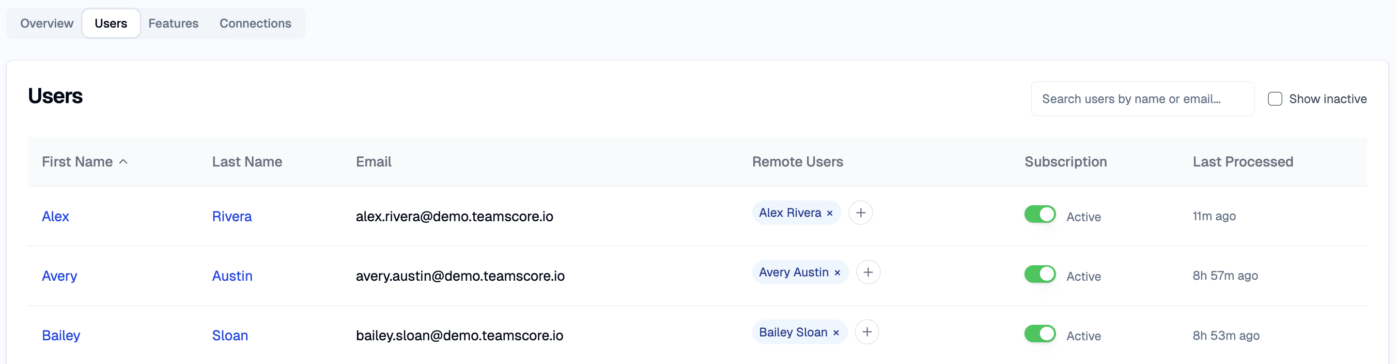Click the First Name sort arrow
The height and width of the screenshot is (364, 1396).
pos(124,162)
